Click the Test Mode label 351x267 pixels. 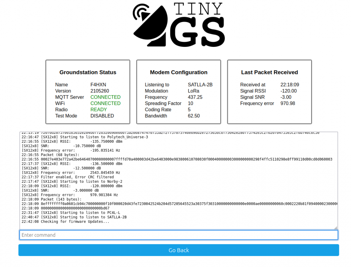click(66, 116)
